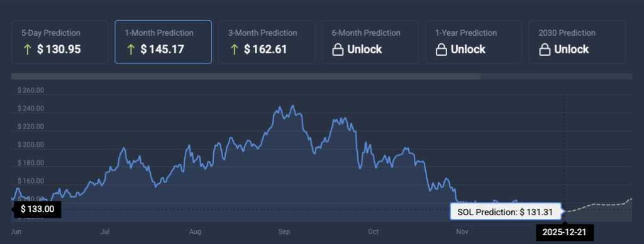The height and width of the screenshot is (244, 644).
Task: Click the 2025-12-21 date marker
Action: pyautogui.click(x=564, y=233)
